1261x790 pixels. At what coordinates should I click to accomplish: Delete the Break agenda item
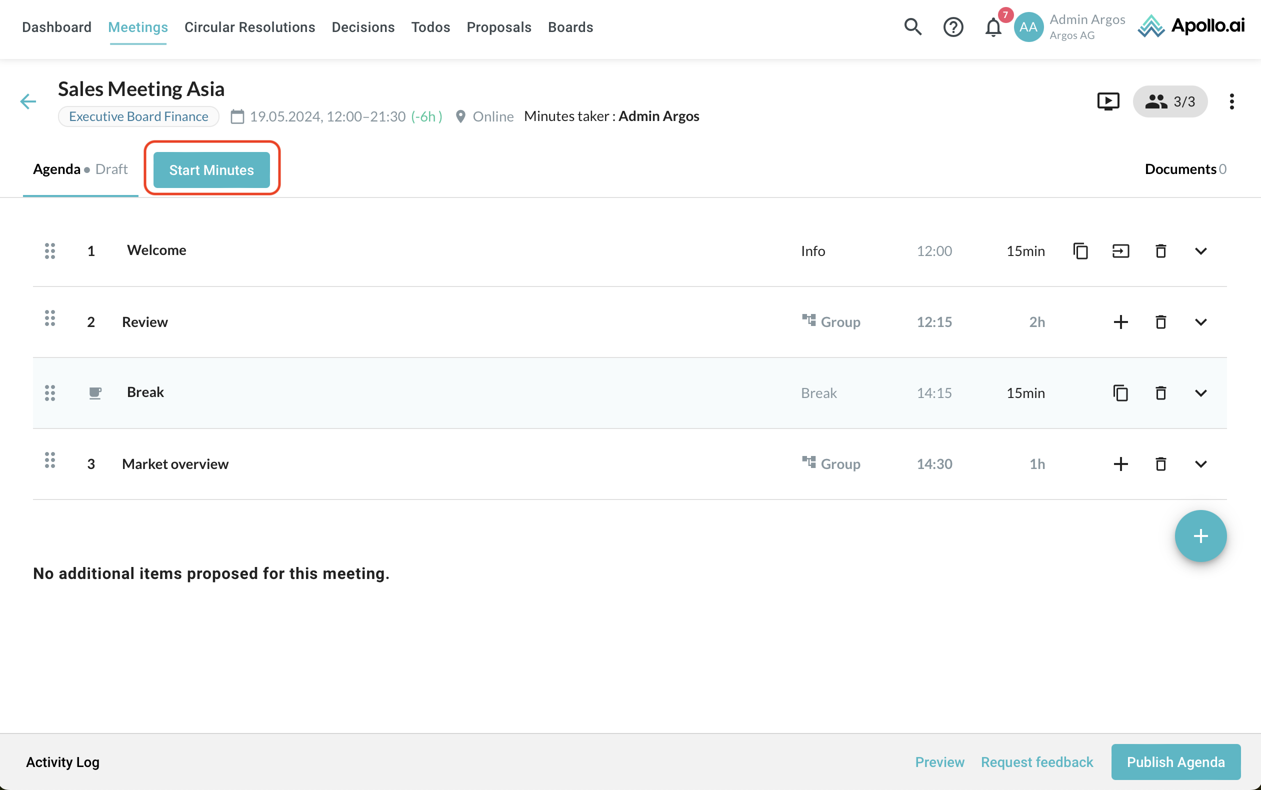(1160, 393)
